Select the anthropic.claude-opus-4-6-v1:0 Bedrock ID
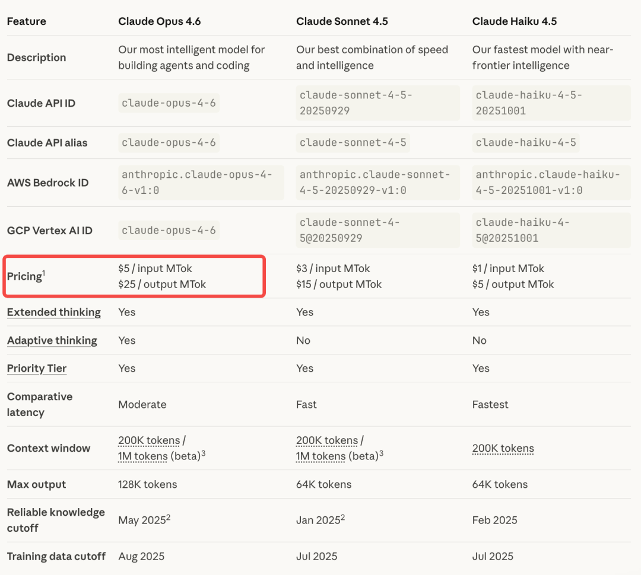Viewport: 641px width, 575px height. coord(196,183)
